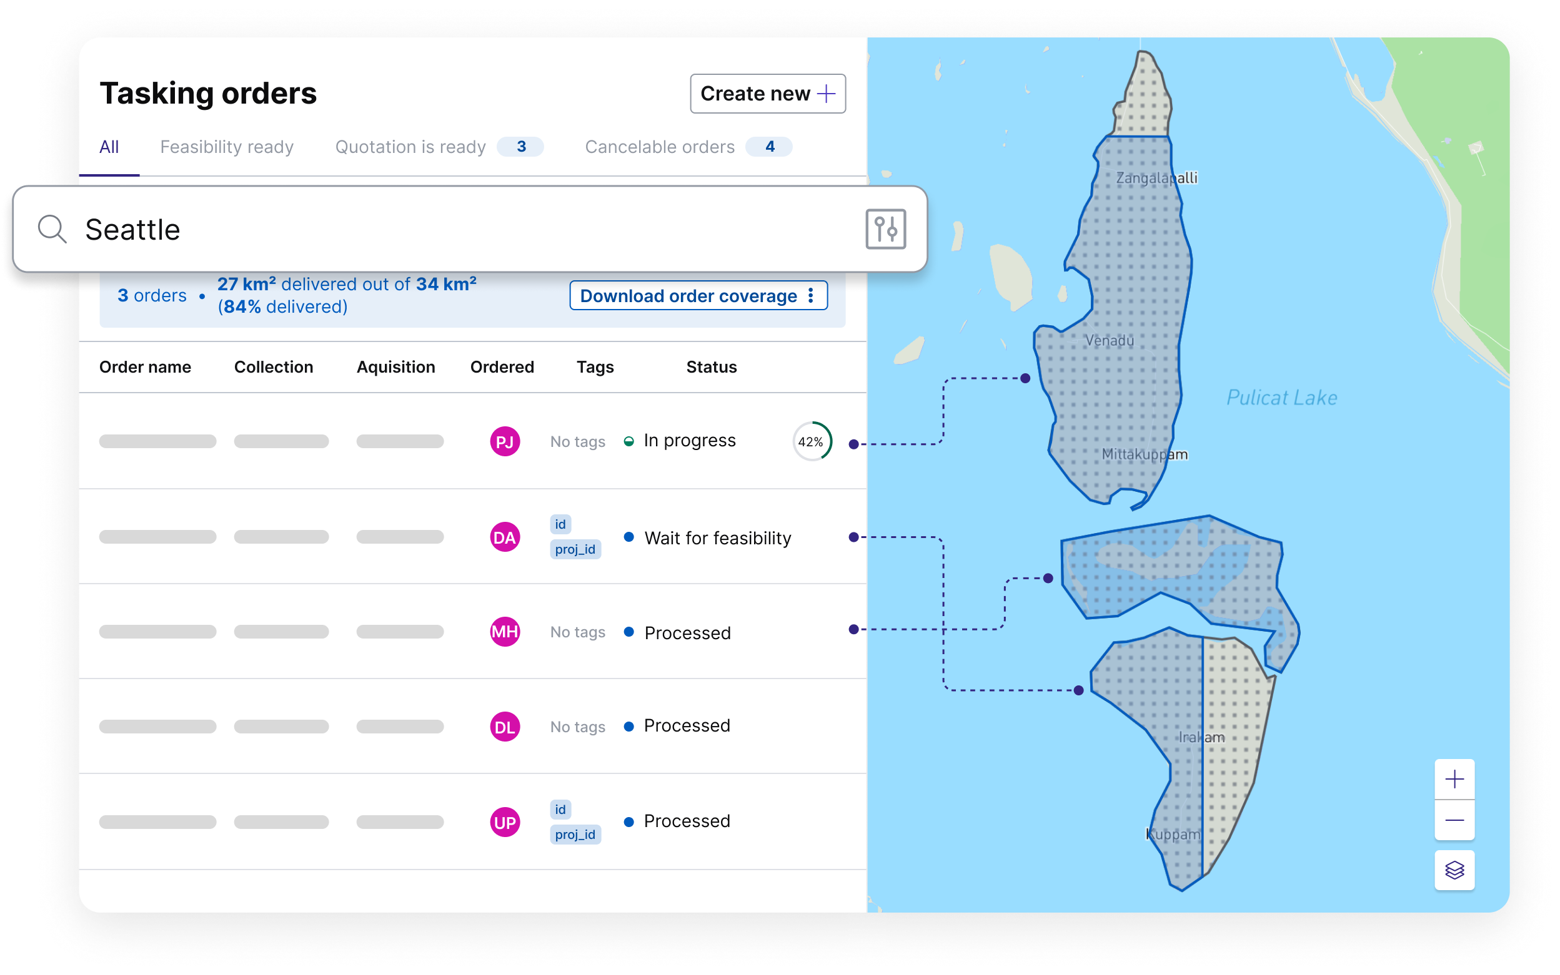The image size is (1560, 975).
Task: Switch to Feasibility ready tab
Action: pyautogui.click(x=227, y=147)
